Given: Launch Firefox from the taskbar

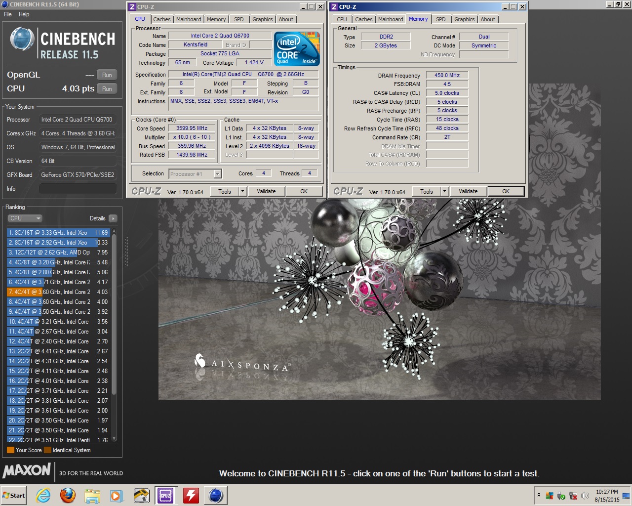Looking at the screenshot, I should 68,496.
